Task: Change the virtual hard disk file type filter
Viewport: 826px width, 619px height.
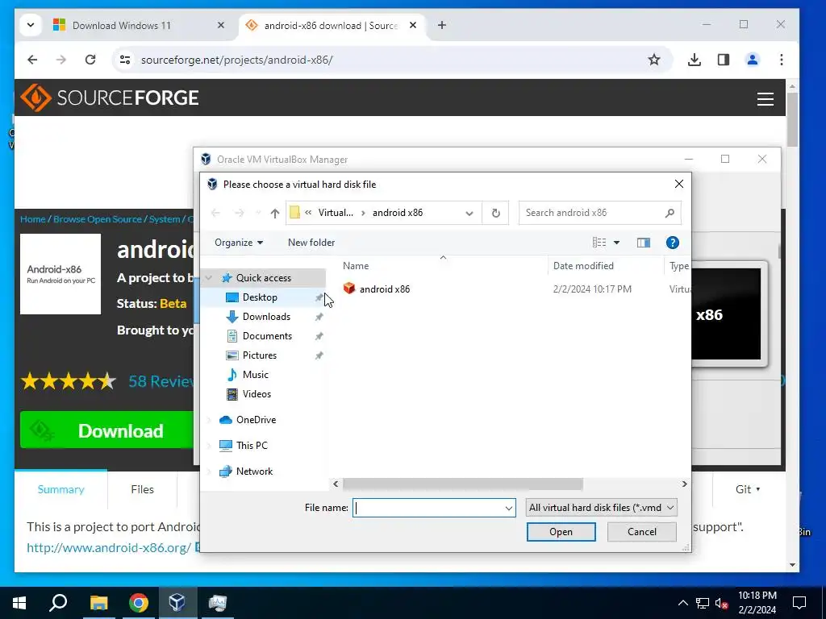Action: tap(601, 508)
